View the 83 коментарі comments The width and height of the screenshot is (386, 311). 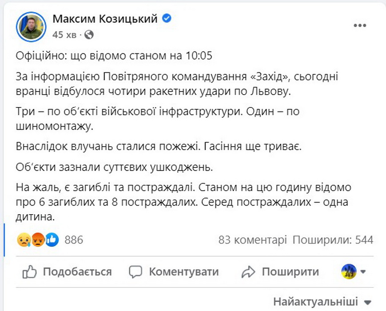tap(252, 240)
